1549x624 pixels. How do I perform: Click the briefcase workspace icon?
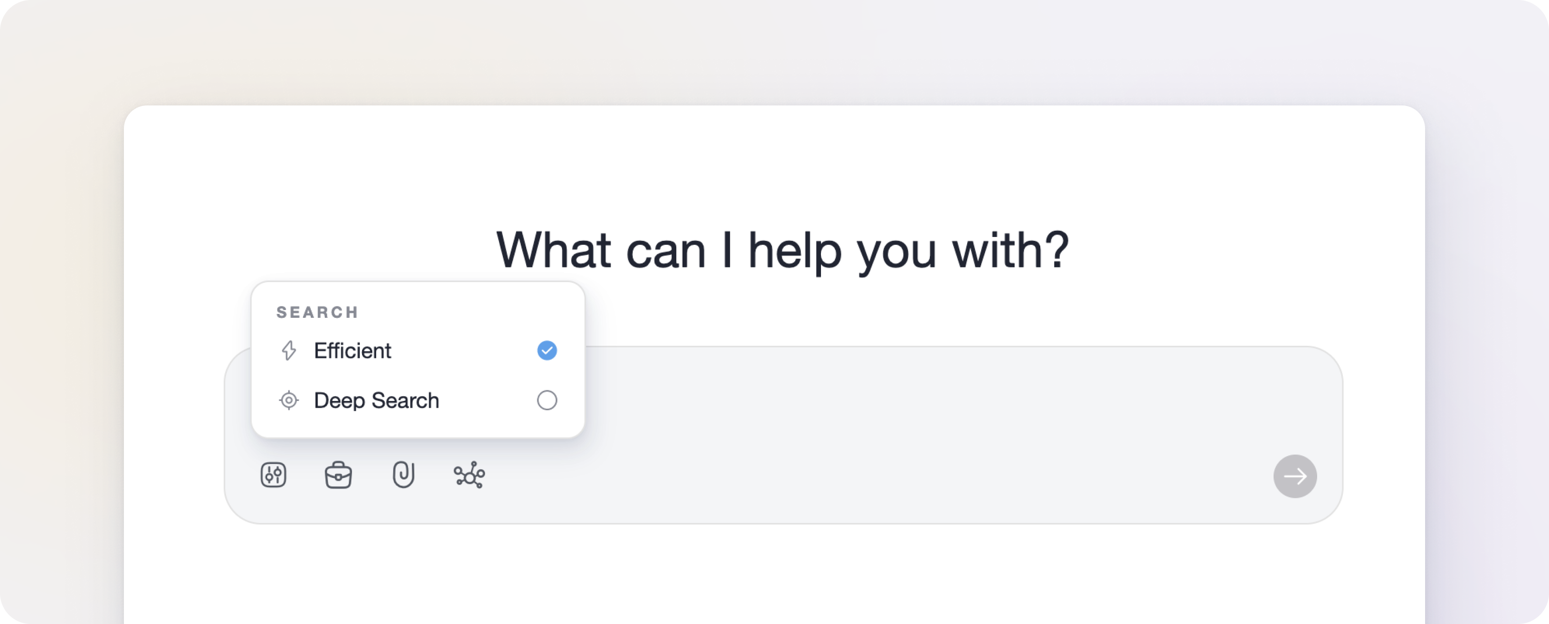click(x=338, y=475)
